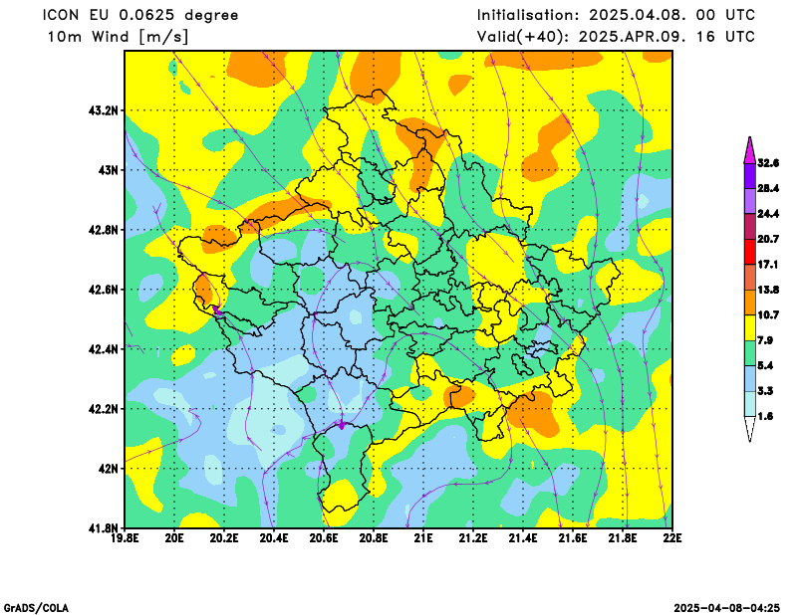Click the '22E' longitude label

(x=672, y=538)
